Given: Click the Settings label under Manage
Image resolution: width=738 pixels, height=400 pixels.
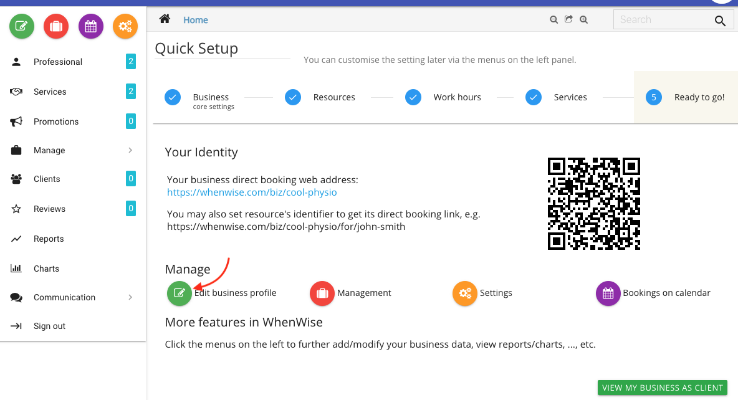Looking at the screenshot, I should (x=496, y=293).
